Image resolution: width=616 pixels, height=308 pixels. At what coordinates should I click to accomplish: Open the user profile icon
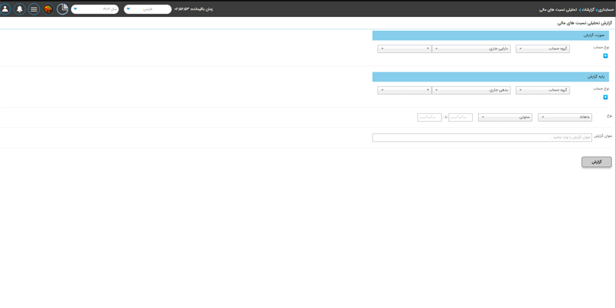pos(5,9)
